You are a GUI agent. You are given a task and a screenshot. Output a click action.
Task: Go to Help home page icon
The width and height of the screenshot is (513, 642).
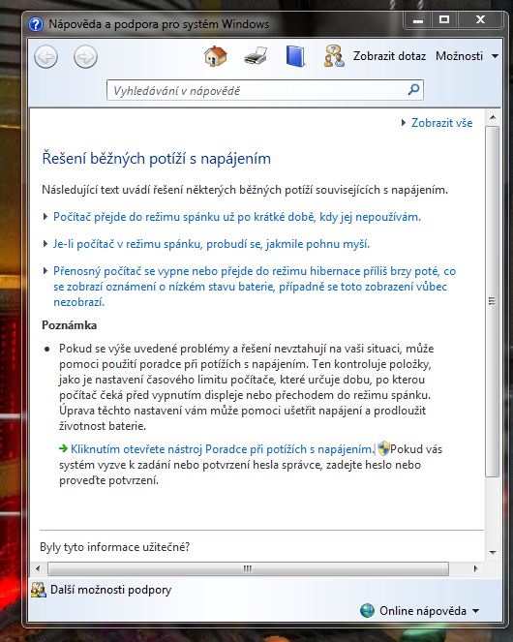pos(216,56)
